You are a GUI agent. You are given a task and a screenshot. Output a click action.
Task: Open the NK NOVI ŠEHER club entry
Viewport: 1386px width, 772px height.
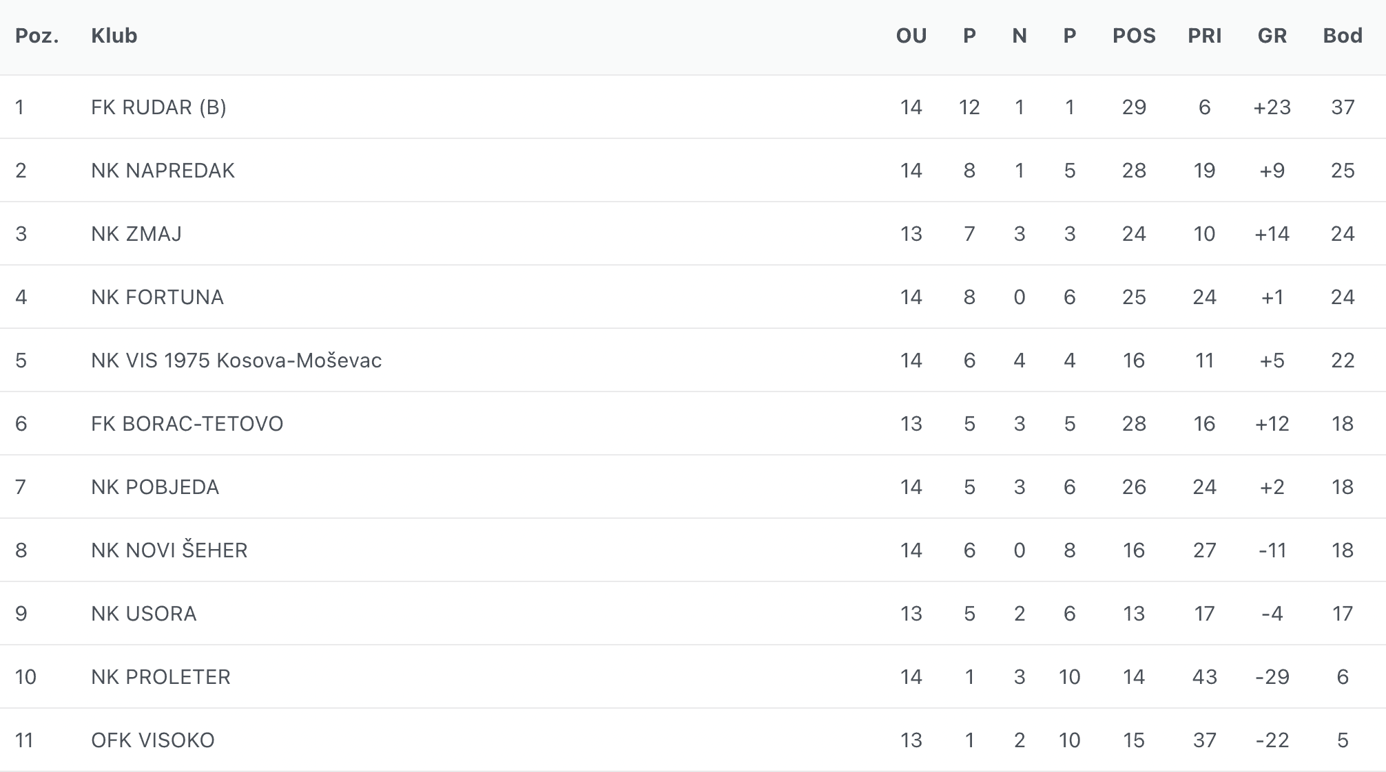tap(169, 550)
